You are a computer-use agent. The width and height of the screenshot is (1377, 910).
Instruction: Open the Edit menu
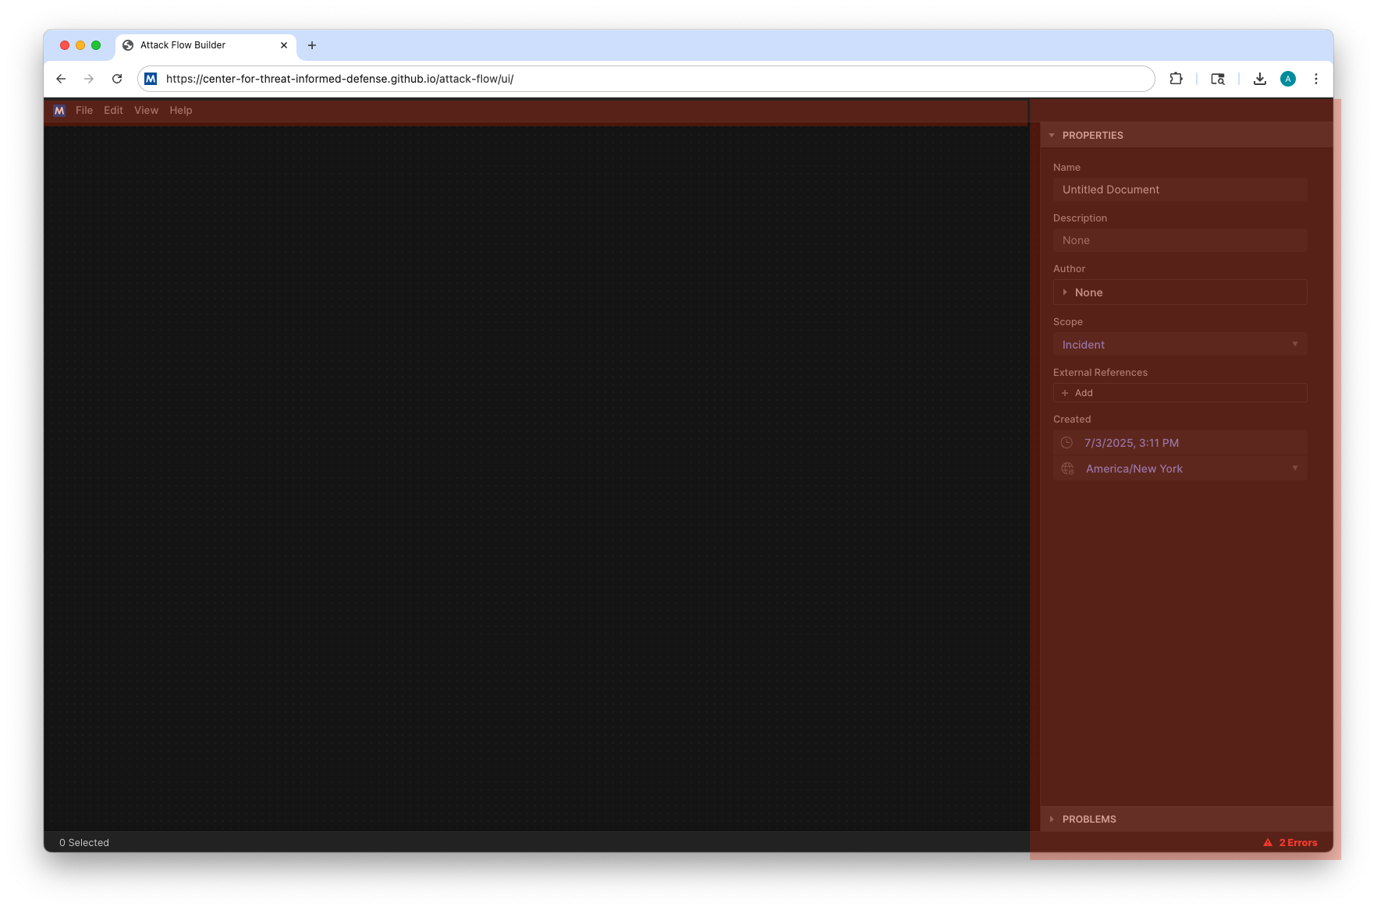click(x=113, y=111)
